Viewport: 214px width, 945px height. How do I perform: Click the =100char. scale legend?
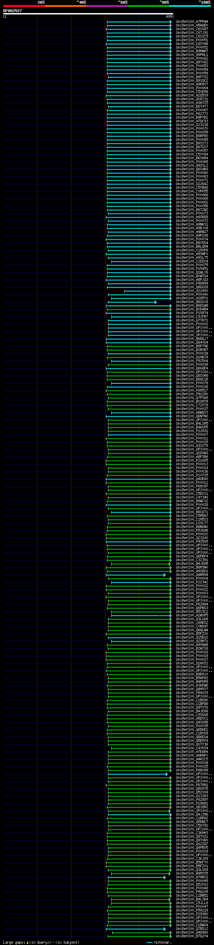(x=159, y=942)
